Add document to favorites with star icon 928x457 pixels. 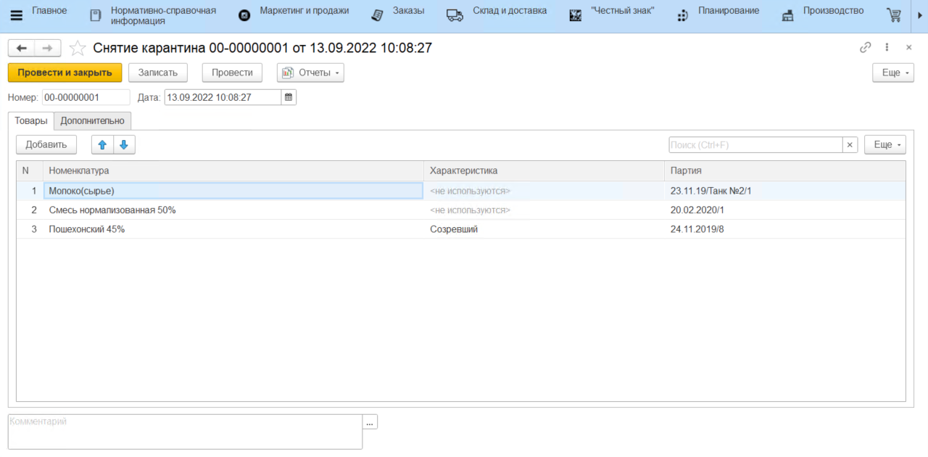click(77, 48)
